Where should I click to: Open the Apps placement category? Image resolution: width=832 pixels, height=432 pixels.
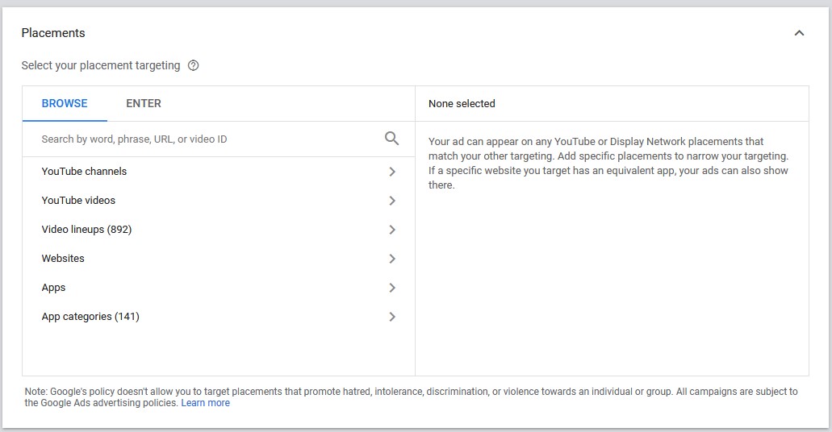[53, 287]
